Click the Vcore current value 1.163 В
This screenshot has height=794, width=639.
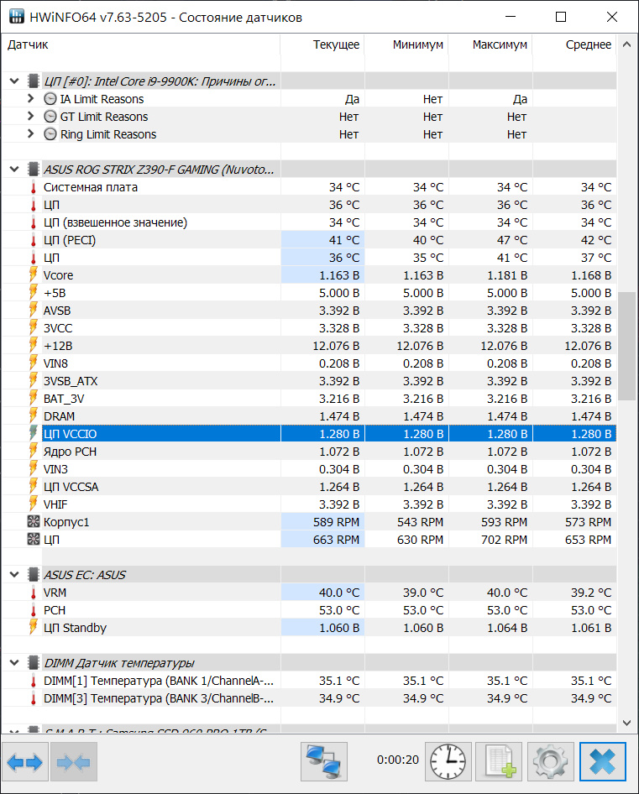339,275
